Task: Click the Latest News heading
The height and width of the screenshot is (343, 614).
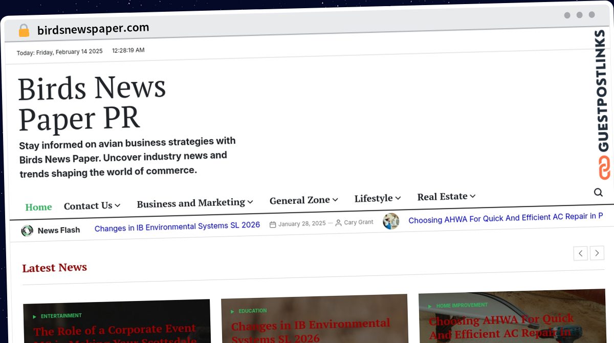Action: (x=55, y=268)
